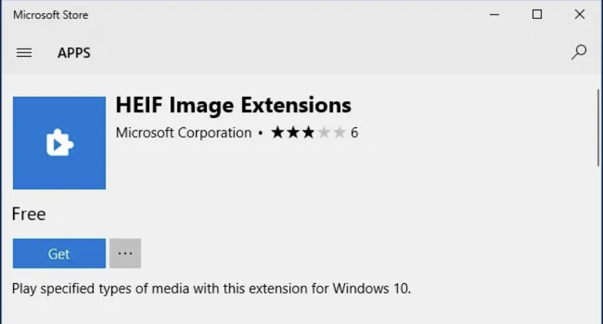Click the fourth gray rating star
This screenshot has width=603, height=324.
[x=323, y=133]
